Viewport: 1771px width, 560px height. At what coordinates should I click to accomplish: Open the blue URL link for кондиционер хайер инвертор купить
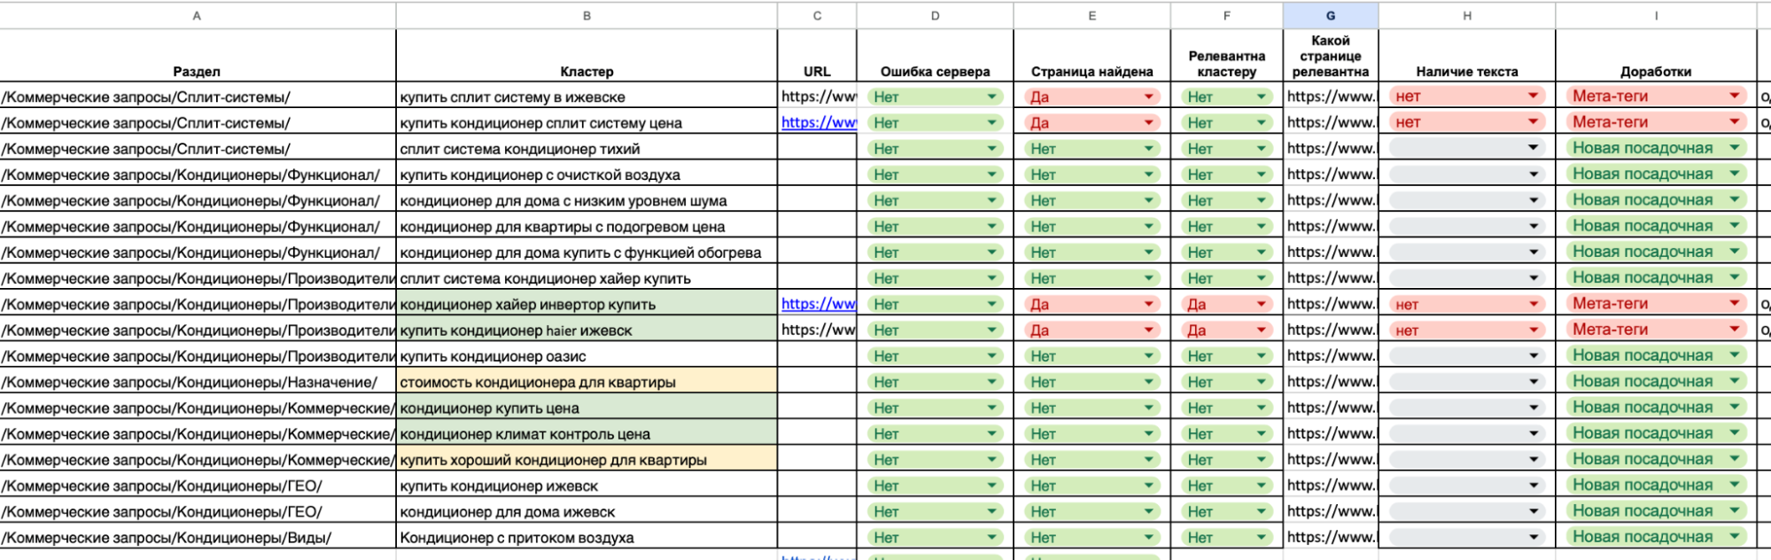(818, 304)
